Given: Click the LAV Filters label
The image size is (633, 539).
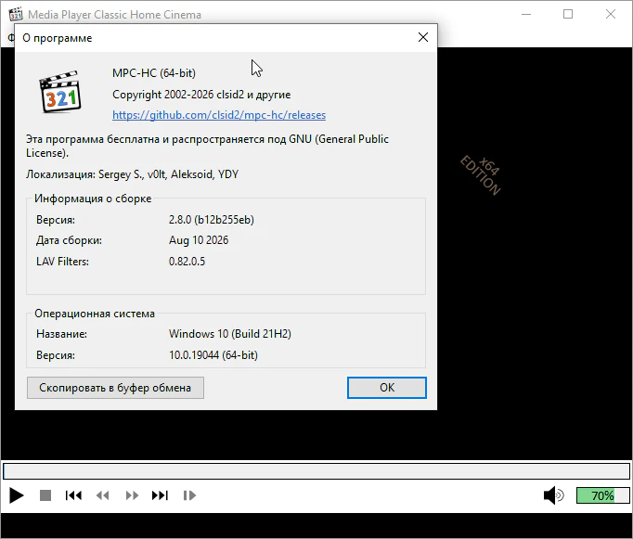Looking at the screenshot, I should (x=62, y=262).
